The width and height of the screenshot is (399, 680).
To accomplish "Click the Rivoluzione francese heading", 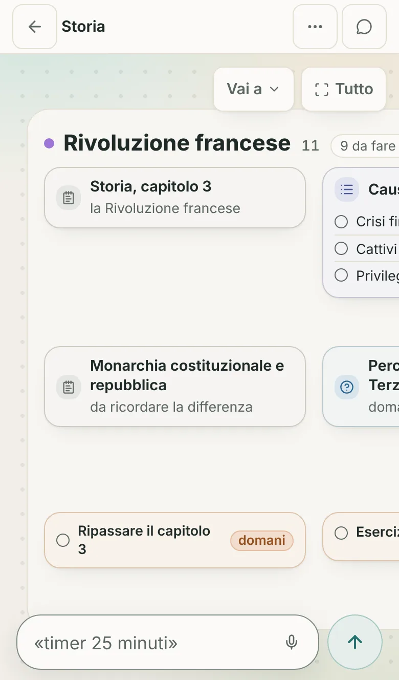I will point(177,143).
